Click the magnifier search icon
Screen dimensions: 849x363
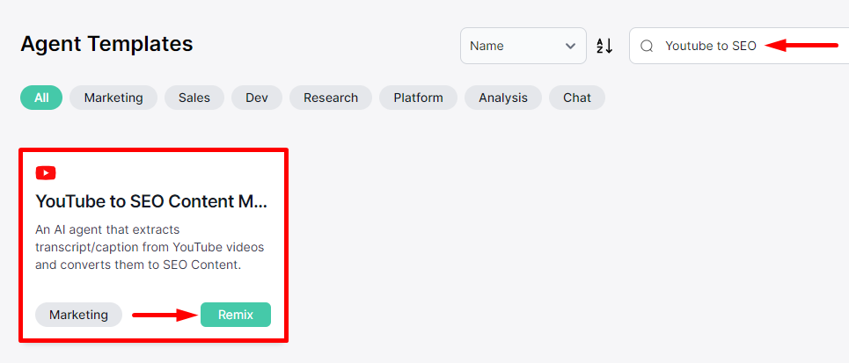click(x=647, y=46)
